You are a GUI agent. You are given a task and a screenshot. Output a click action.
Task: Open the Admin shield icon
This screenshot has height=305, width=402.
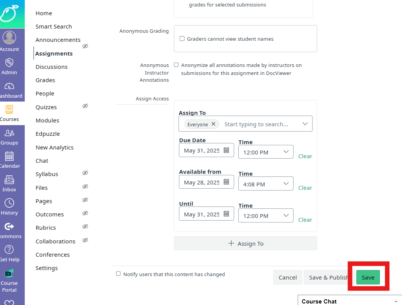(x=9, y=63)
